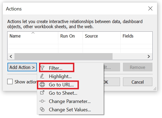The image size is (162, 118).
Task: Click the funnel icon beside Filter
Action: tap(42, 68)
